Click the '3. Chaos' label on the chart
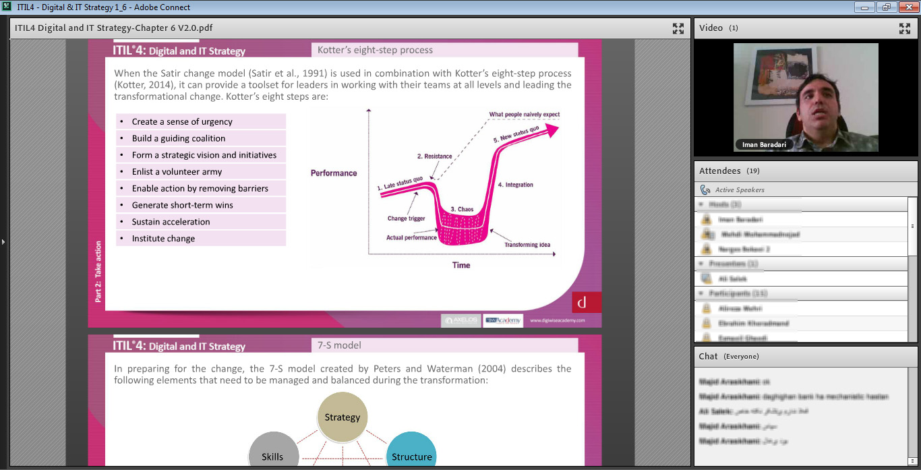This screenshot has height=470, width=921. (x=462, y=210)
